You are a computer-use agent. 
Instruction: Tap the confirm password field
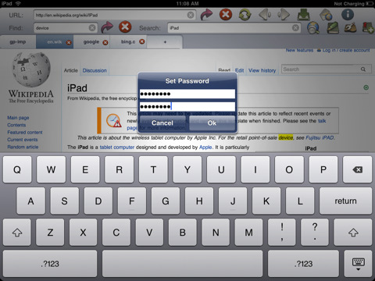[x=187, y=106]
